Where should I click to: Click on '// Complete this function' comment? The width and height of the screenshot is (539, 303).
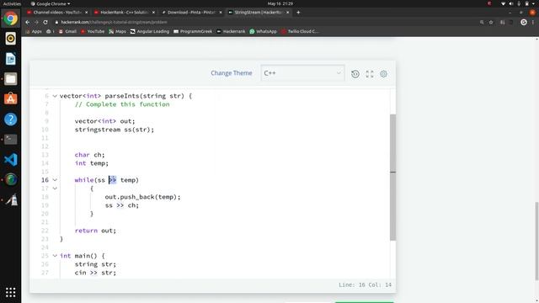(x=122, y=104)
